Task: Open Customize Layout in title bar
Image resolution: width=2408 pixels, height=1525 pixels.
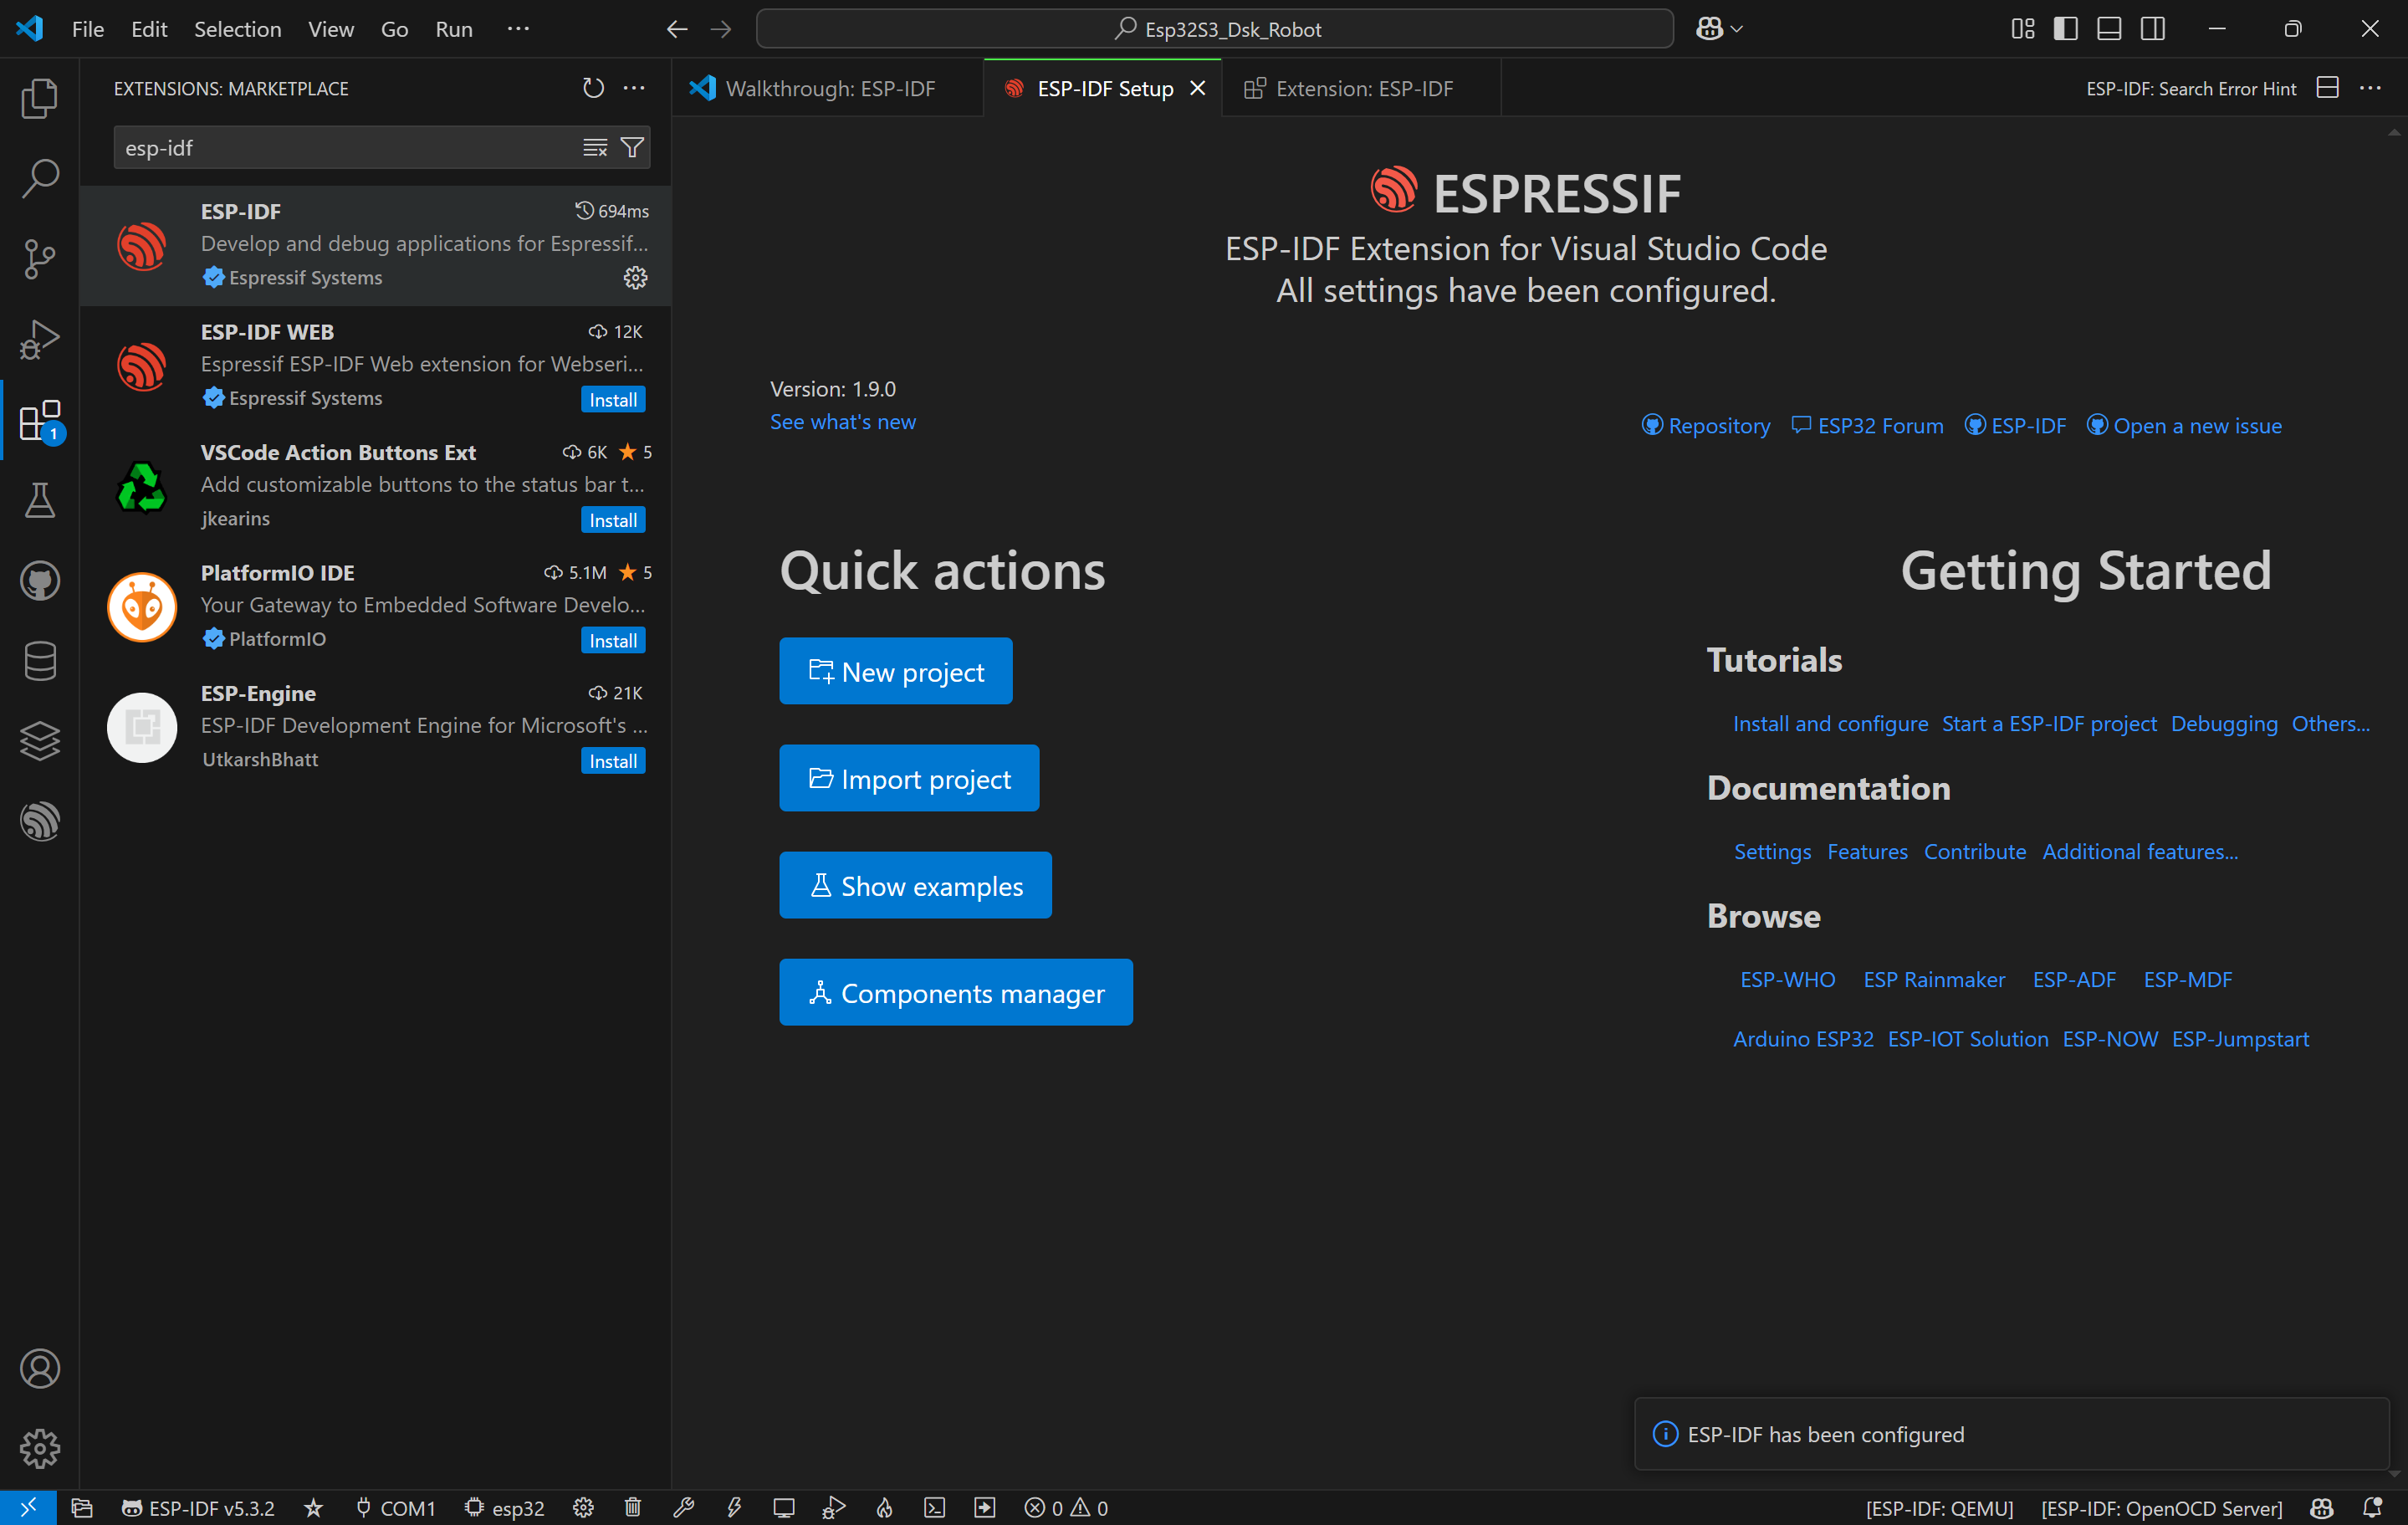Action: (2022, 29)
